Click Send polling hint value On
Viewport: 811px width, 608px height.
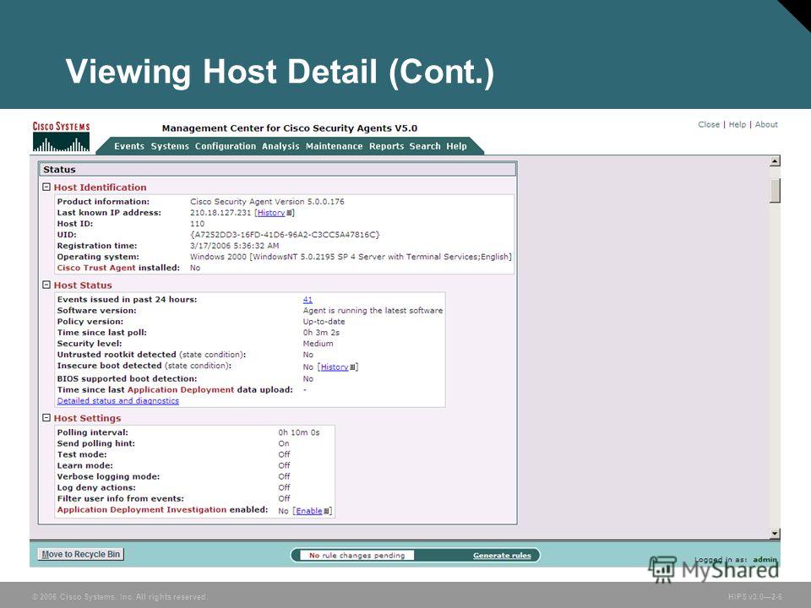point(284,443)
